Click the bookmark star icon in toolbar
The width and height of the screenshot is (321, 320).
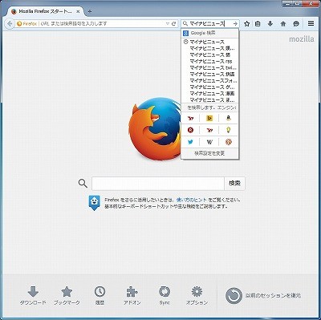[x=246, y=24]
